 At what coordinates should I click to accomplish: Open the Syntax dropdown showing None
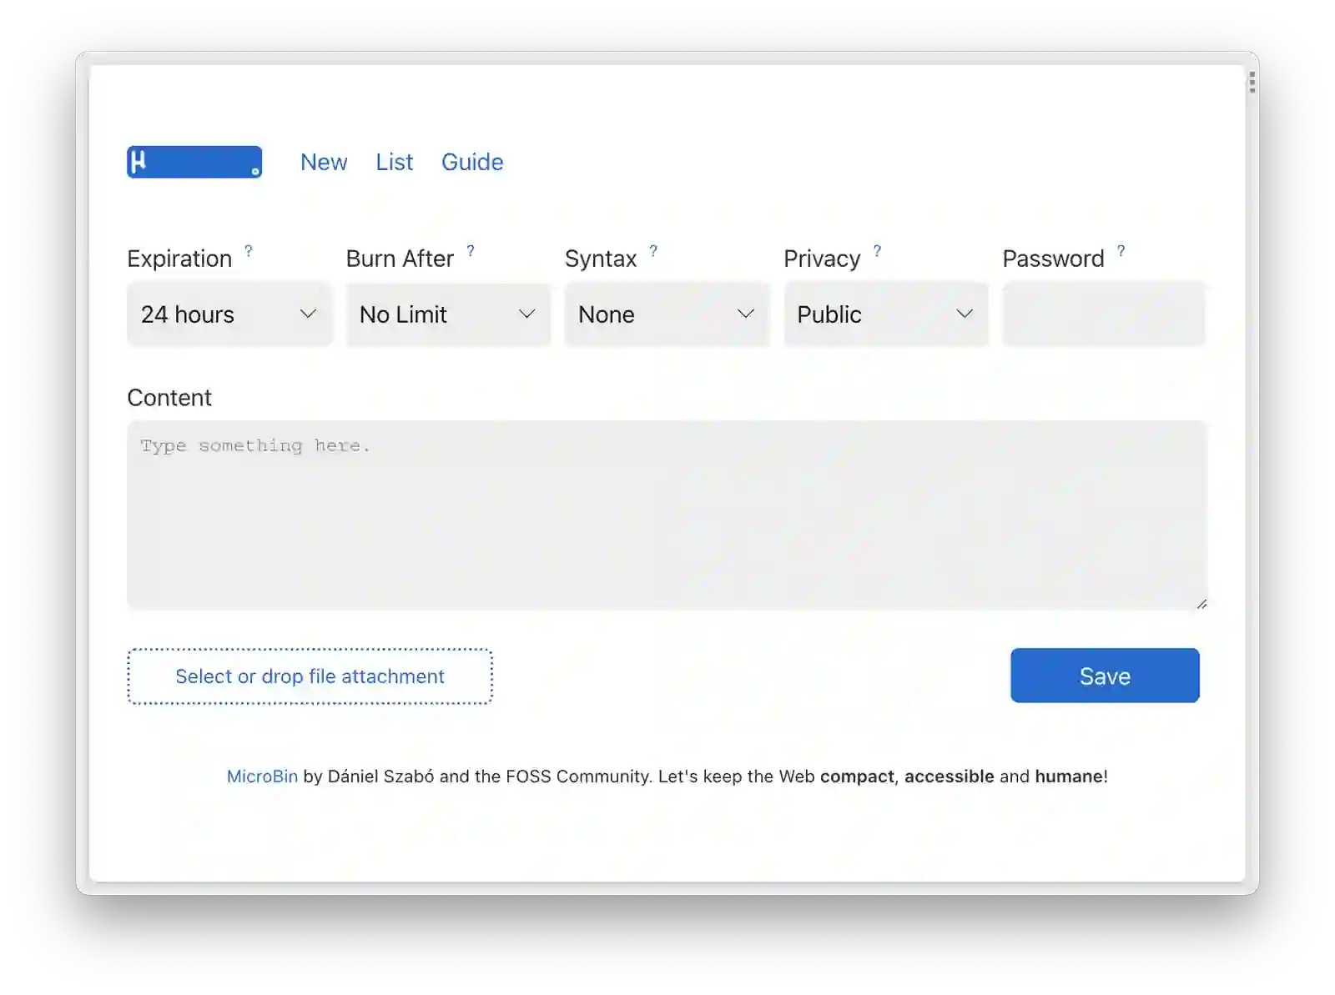point(667,314)
